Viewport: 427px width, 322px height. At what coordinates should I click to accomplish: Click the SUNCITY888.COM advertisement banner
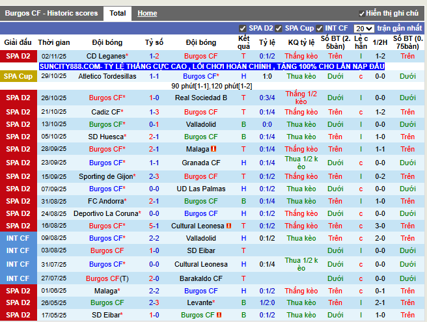pos(212,66)
